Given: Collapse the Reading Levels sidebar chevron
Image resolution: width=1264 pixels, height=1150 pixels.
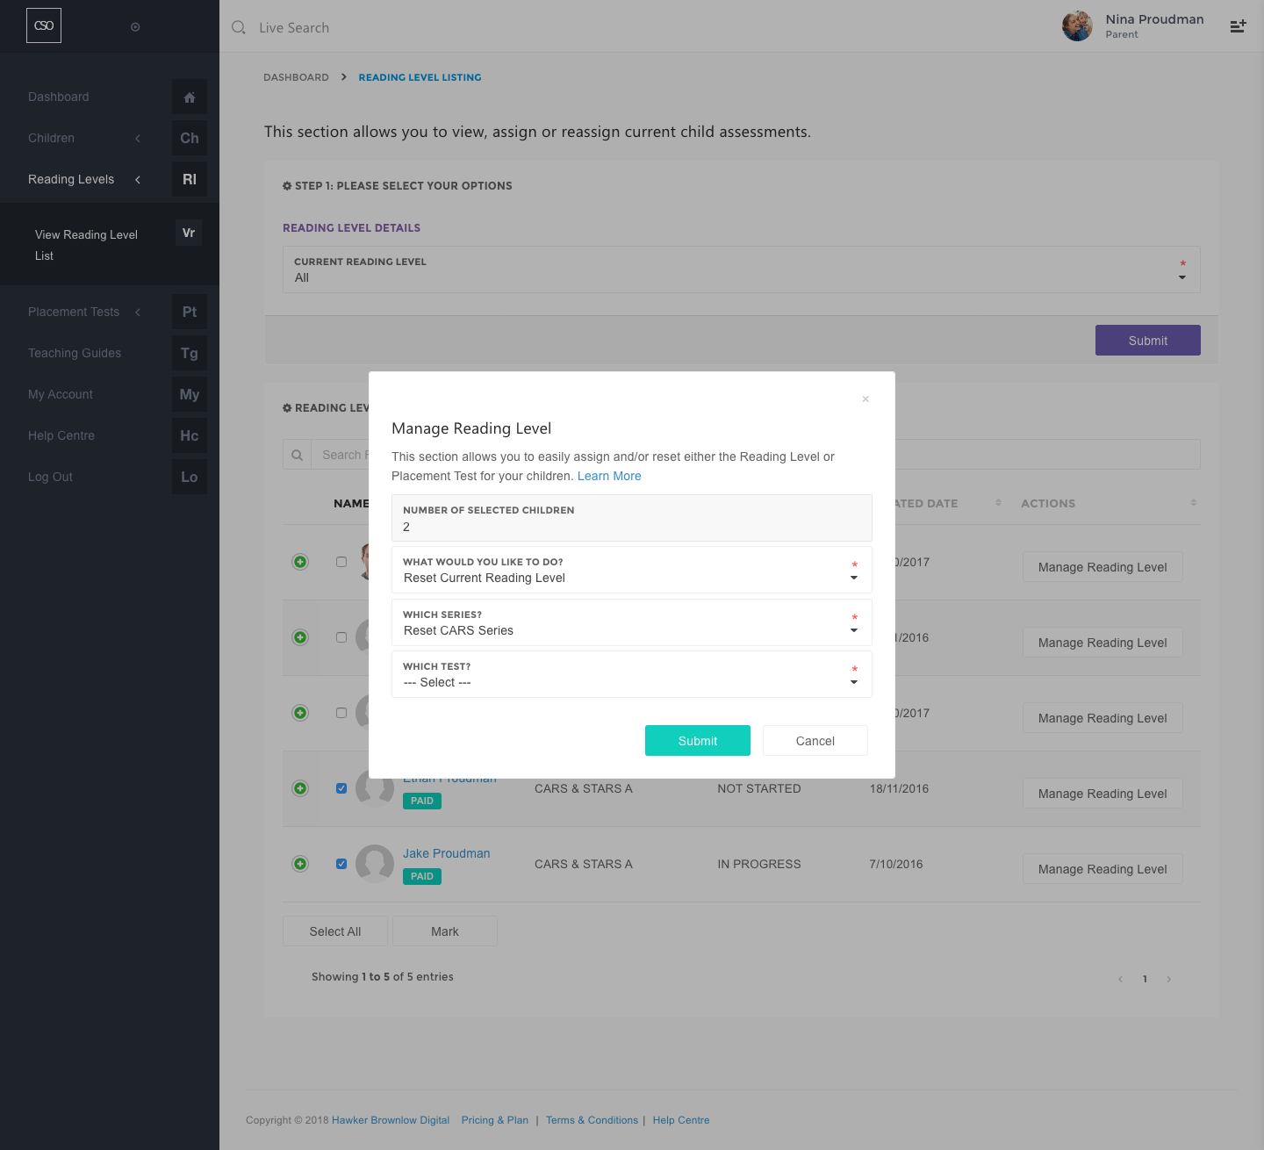Looking at the screenshot, I should pyautogui.click(x=138, y=180).
